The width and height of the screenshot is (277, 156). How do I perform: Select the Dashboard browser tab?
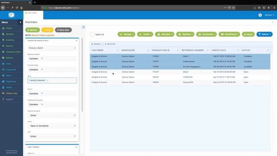(x=16, y=2)
